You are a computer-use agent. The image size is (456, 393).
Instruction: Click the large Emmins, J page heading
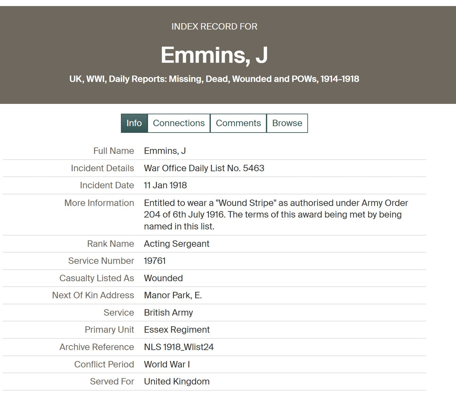(x=214, y=55)
